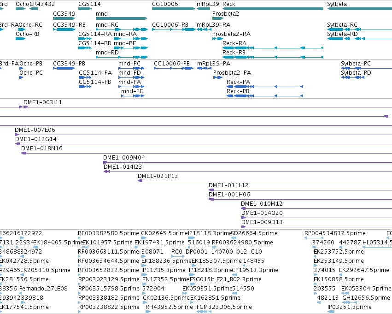Click BAC clone DME1-007E06 label
392x314 pixels.
click(35, 130)
